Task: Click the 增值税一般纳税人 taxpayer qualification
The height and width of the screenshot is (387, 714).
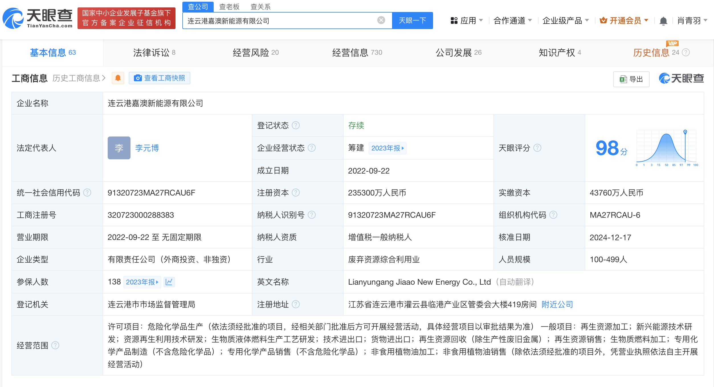Action: (x=380, y=237)
